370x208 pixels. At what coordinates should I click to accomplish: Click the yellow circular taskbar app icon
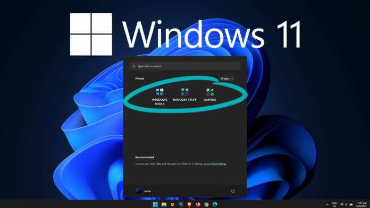[172, 204]
